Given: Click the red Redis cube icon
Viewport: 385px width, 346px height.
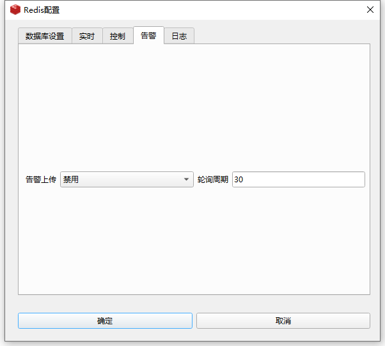Looking at the screenshot, I should point(15,10).
